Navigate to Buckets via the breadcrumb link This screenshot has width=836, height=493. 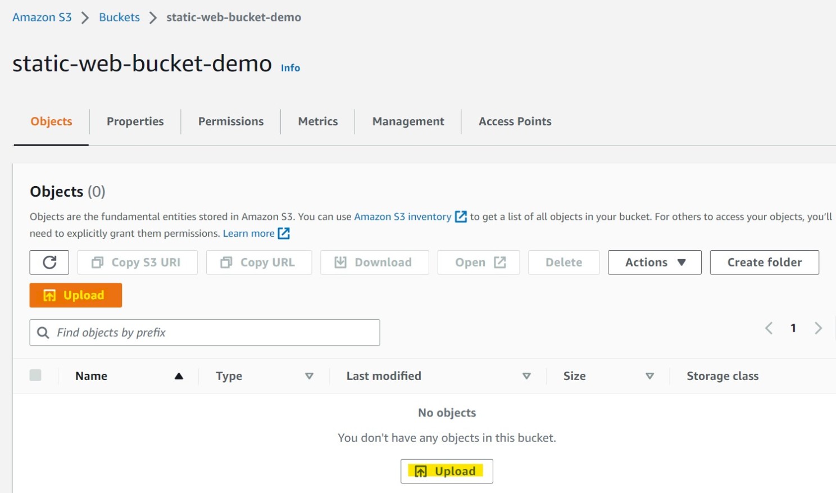click(x=119, y=17)
